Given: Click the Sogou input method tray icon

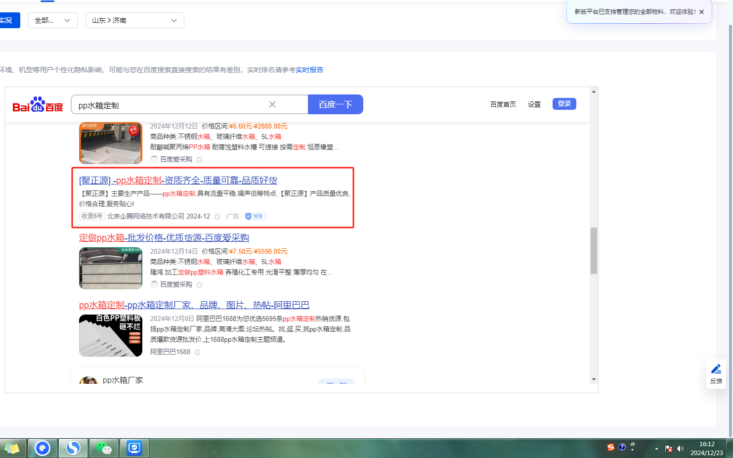Looking at the screenshot, I should coord(611,447).
